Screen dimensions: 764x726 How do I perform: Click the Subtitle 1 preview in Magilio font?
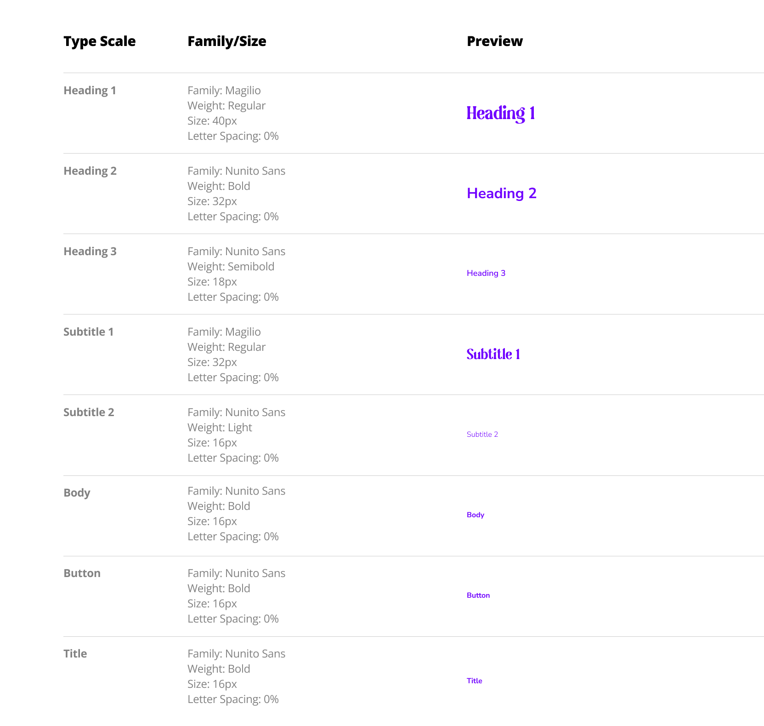(493, 354)
